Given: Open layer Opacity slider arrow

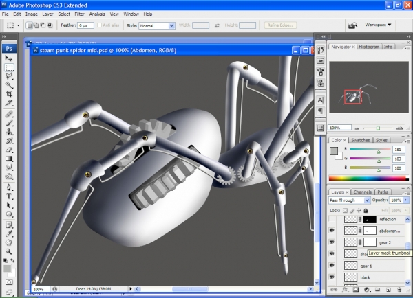Looking at the screenshot, I should [405, 200].
